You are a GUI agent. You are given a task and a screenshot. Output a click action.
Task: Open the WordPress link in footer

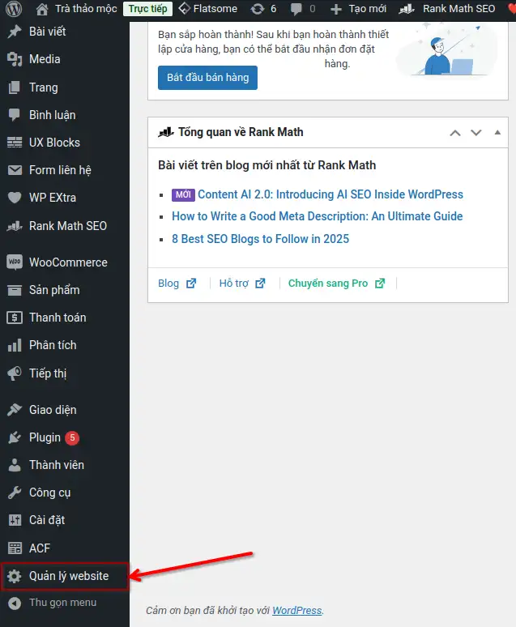point(297,611)
